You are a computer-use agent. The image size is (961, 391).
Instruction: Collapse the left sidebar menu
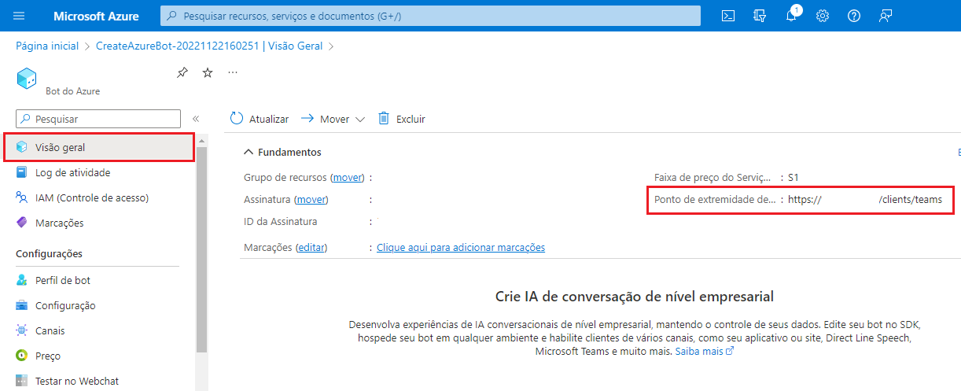[196, 119]
